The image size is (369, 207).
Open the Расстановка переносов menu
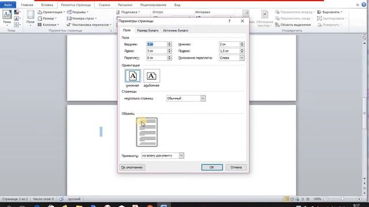(89, 24)
